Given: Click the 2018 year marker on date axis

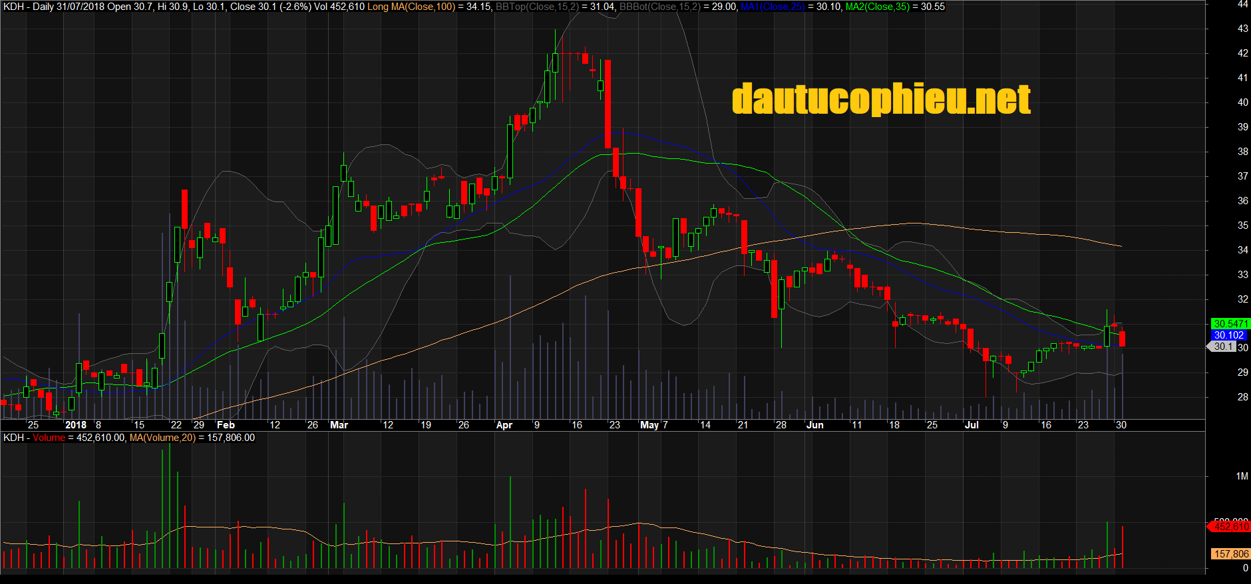Looking at the screenshot, I should [76, 425].
